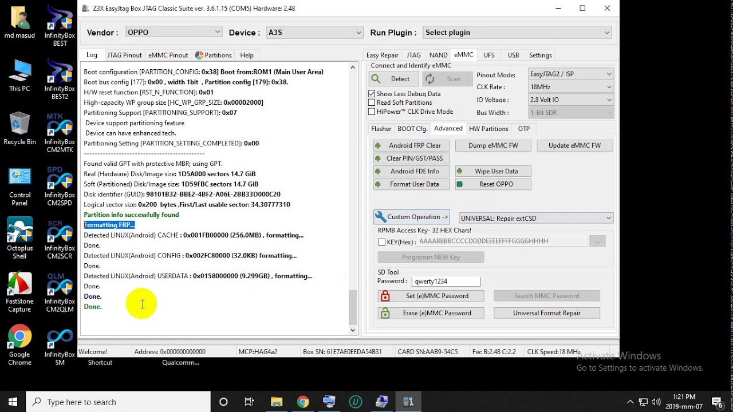Viewport: 733px width, 412px height.
Task: Open Control Panel desktop icon
Action: 19,185
